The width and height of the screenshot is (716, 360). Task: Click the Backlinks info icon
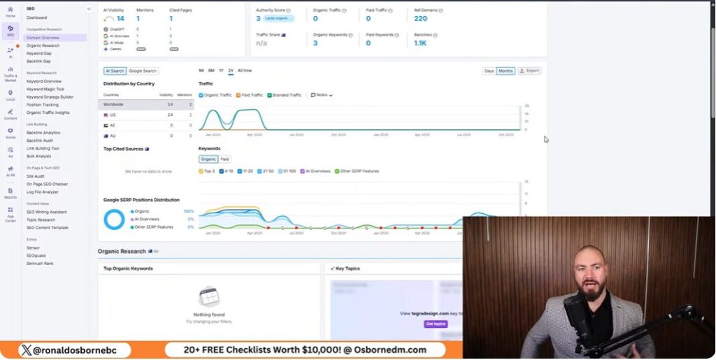435,35
